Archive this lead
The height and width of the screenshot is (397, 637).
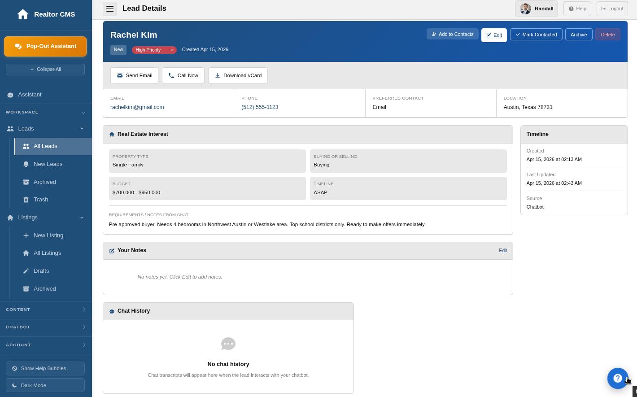pos(579,35)
